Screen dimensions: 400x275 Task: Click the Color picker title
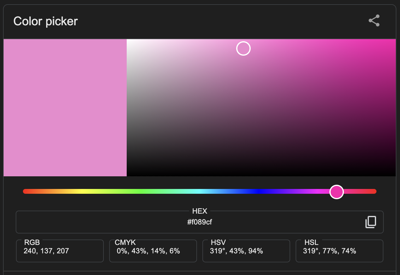pyautogui.click(x=46, y=21)
